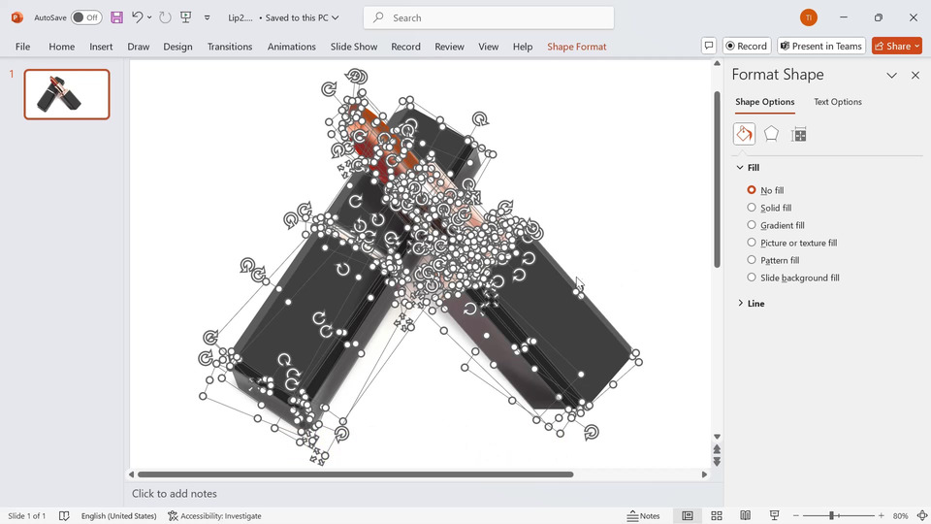The image size is (931, 524).
Task: Select the Gradient fill option
Action: (x=752, y=224)
